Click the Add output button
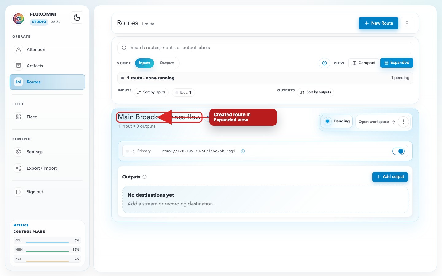442x276 pixels. point(390,177)
